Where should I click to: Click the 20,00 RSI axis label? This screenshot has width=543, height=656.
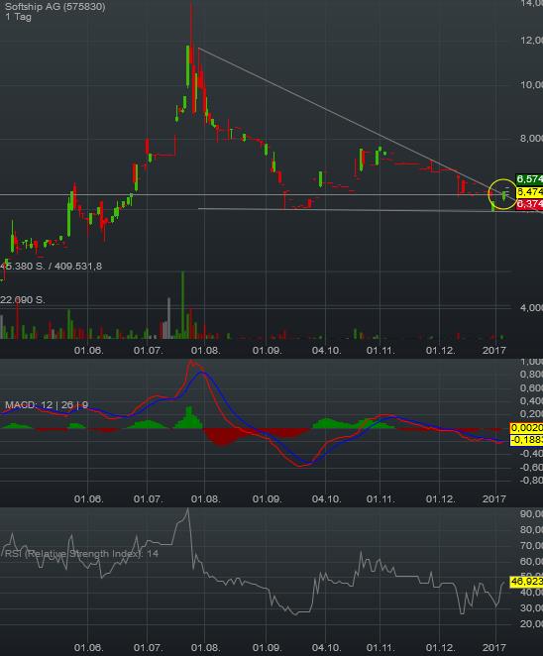[531, 623]
